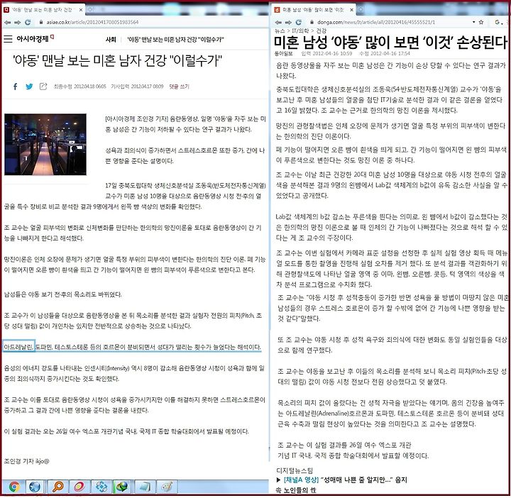This screenshot has height=498, width=511.
Task: Click the 댓글 쓰기 link
Action: point(179,87)
